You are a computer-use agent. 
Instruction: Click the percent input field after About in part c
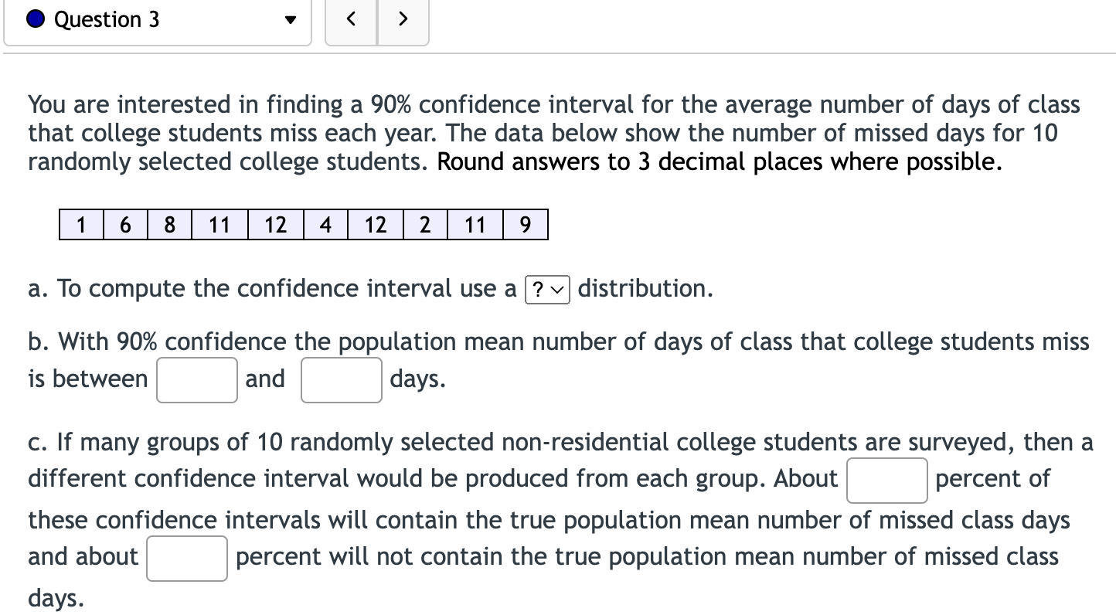(886, 480)
